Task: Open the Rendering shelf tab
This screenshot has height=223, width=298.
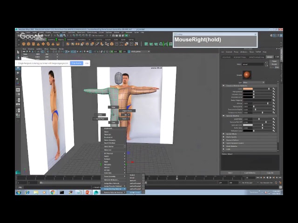Action: (81, 39)
